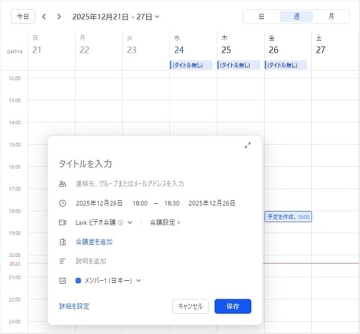360x334 pixels.
Task: Click the video camera icon for Lark meeting
Action: [x=62, y=222]
